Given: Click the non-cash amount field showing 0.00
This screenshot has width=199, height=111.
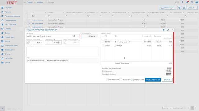Looking at the screenshot, I should 72,43.
